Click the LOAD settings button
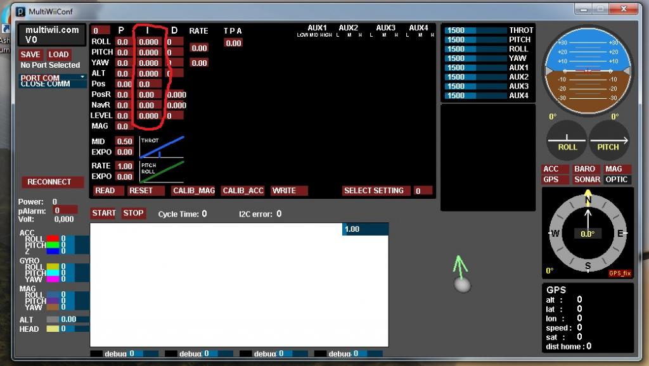 [x=59, y=54]
